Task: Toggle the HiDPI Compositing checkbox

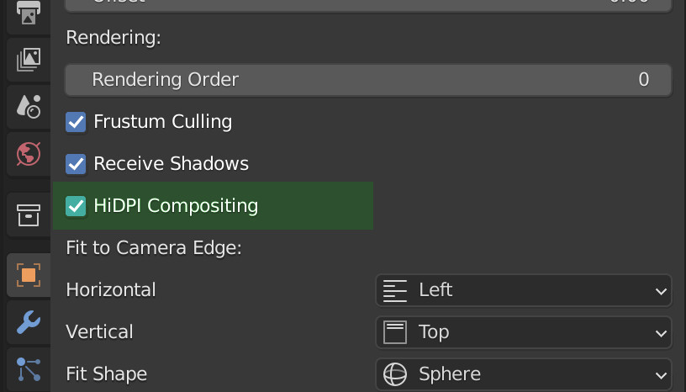Action: coord(76,206)
